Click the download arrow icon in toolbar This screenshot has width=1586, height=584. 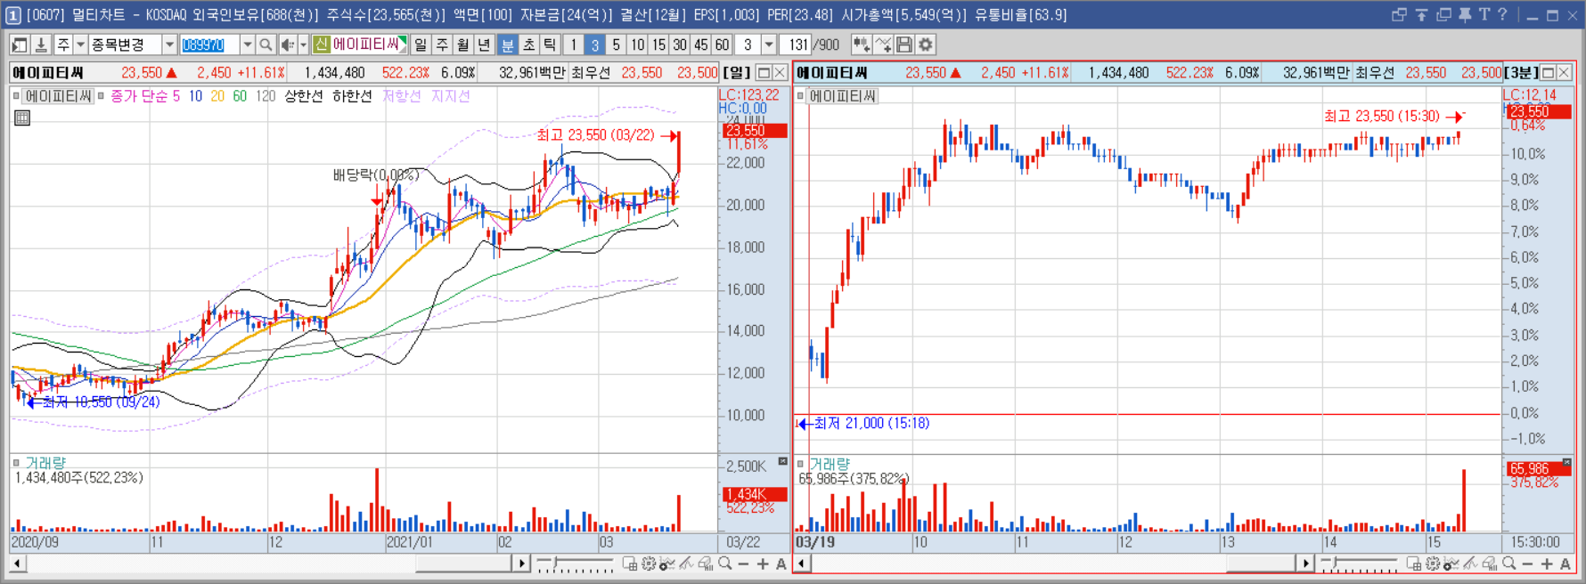tap(41, 45)
